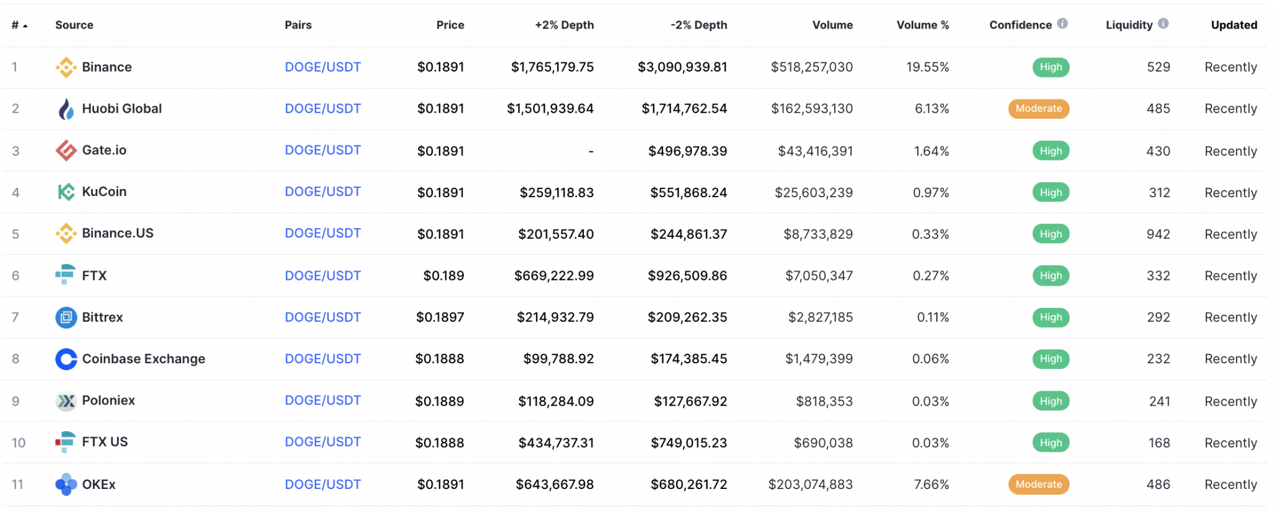Click the Huobi Global flame logo
The width and height of the screenshot is (1275, 512).
tap(66, 109)
